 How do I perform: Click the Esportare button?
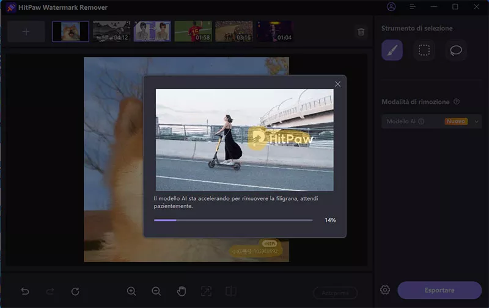click(439, 290)
